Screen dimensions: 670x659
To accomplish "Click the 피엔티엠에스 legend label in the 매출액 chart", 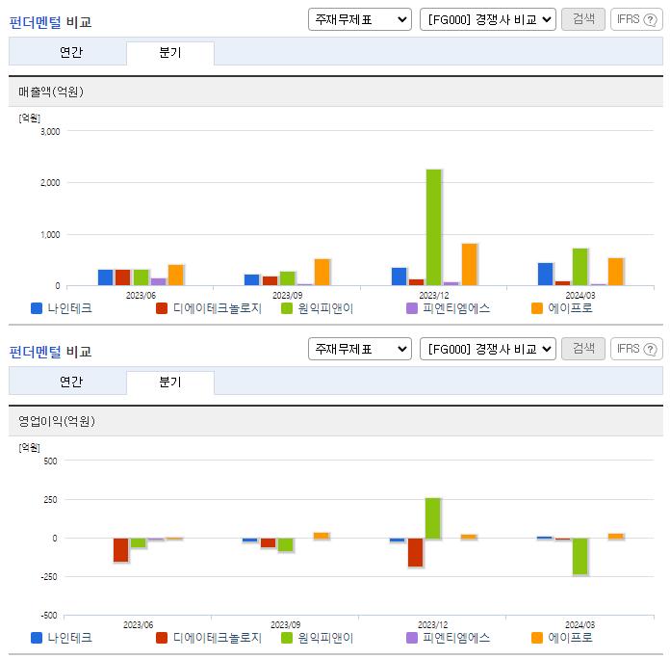I will 456,308.
